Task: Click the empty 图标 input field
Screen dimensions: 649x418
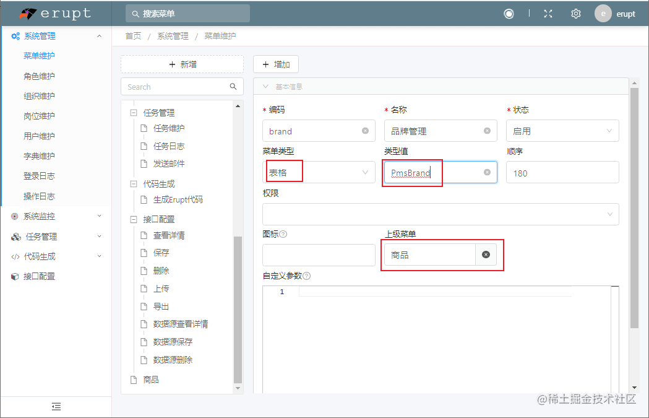Action: pos(319,255)
